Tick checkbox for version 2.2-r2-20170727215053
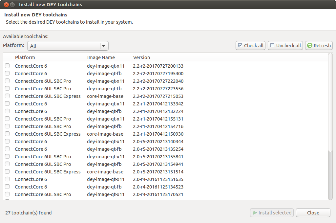Viewport: 336px width, 223px height. point(7,96)
